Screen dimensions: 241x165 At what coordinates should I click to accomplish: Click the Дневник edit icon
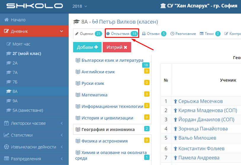(6, 31)
